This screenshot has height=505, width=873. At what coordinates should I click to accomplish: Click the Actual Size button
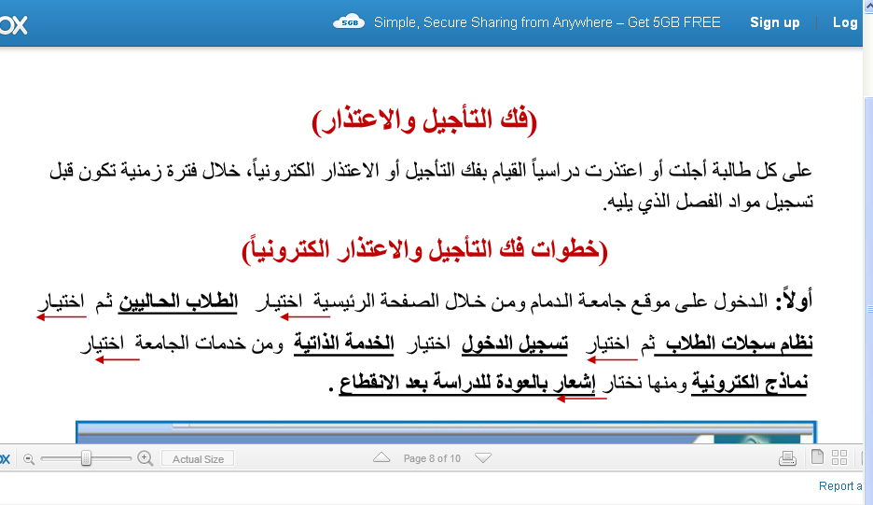198,458
